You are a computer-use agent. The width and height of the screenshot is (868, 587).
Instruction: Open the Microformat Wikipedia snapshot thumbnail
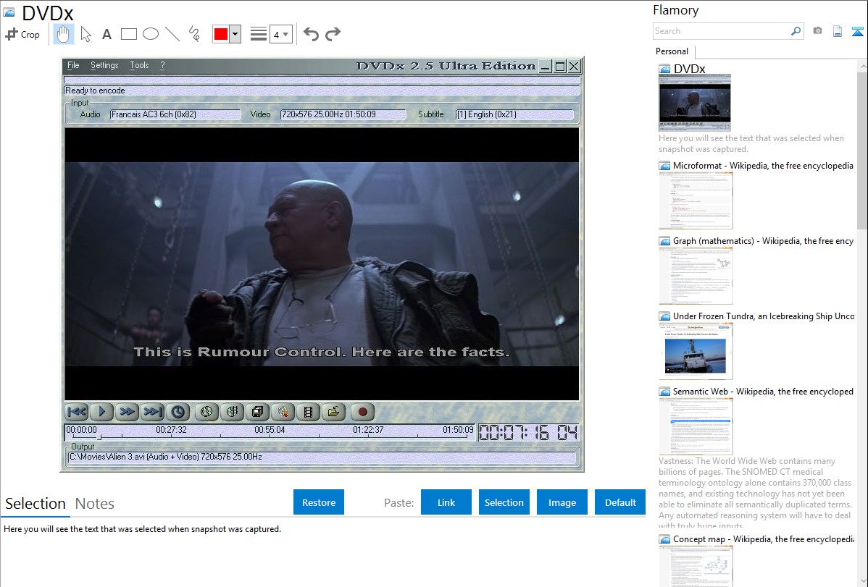(696, 200)
